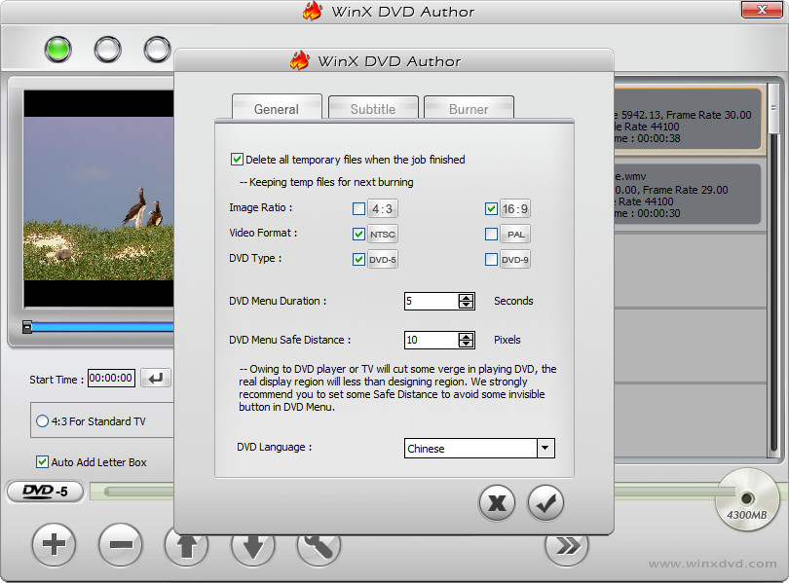
Task: Adjust DVD Menu Safe Distance spinner
Action: (x=466, y=340)
